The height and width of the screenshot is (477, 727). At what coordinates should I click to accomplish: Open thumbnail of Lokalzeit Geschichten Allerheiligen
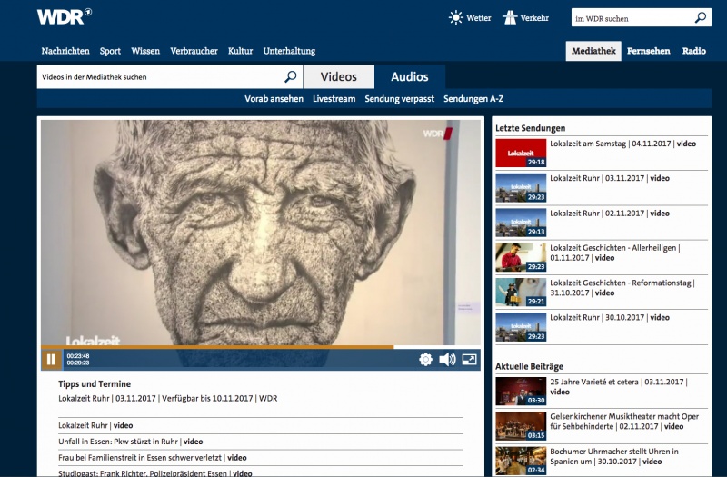click(x=521, y=257)
